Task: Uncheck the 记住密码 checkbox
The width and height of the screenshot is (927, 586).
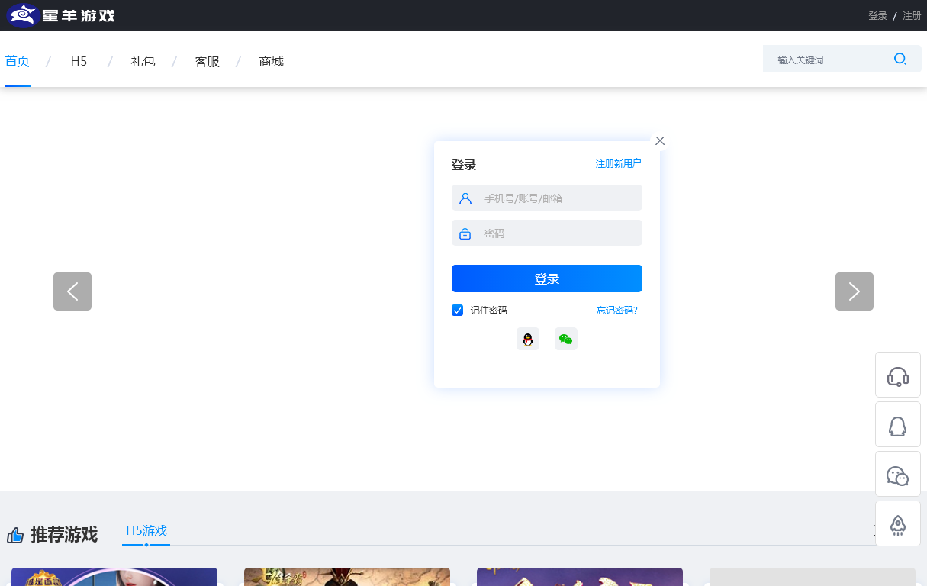Action: (x=458, y=310)
